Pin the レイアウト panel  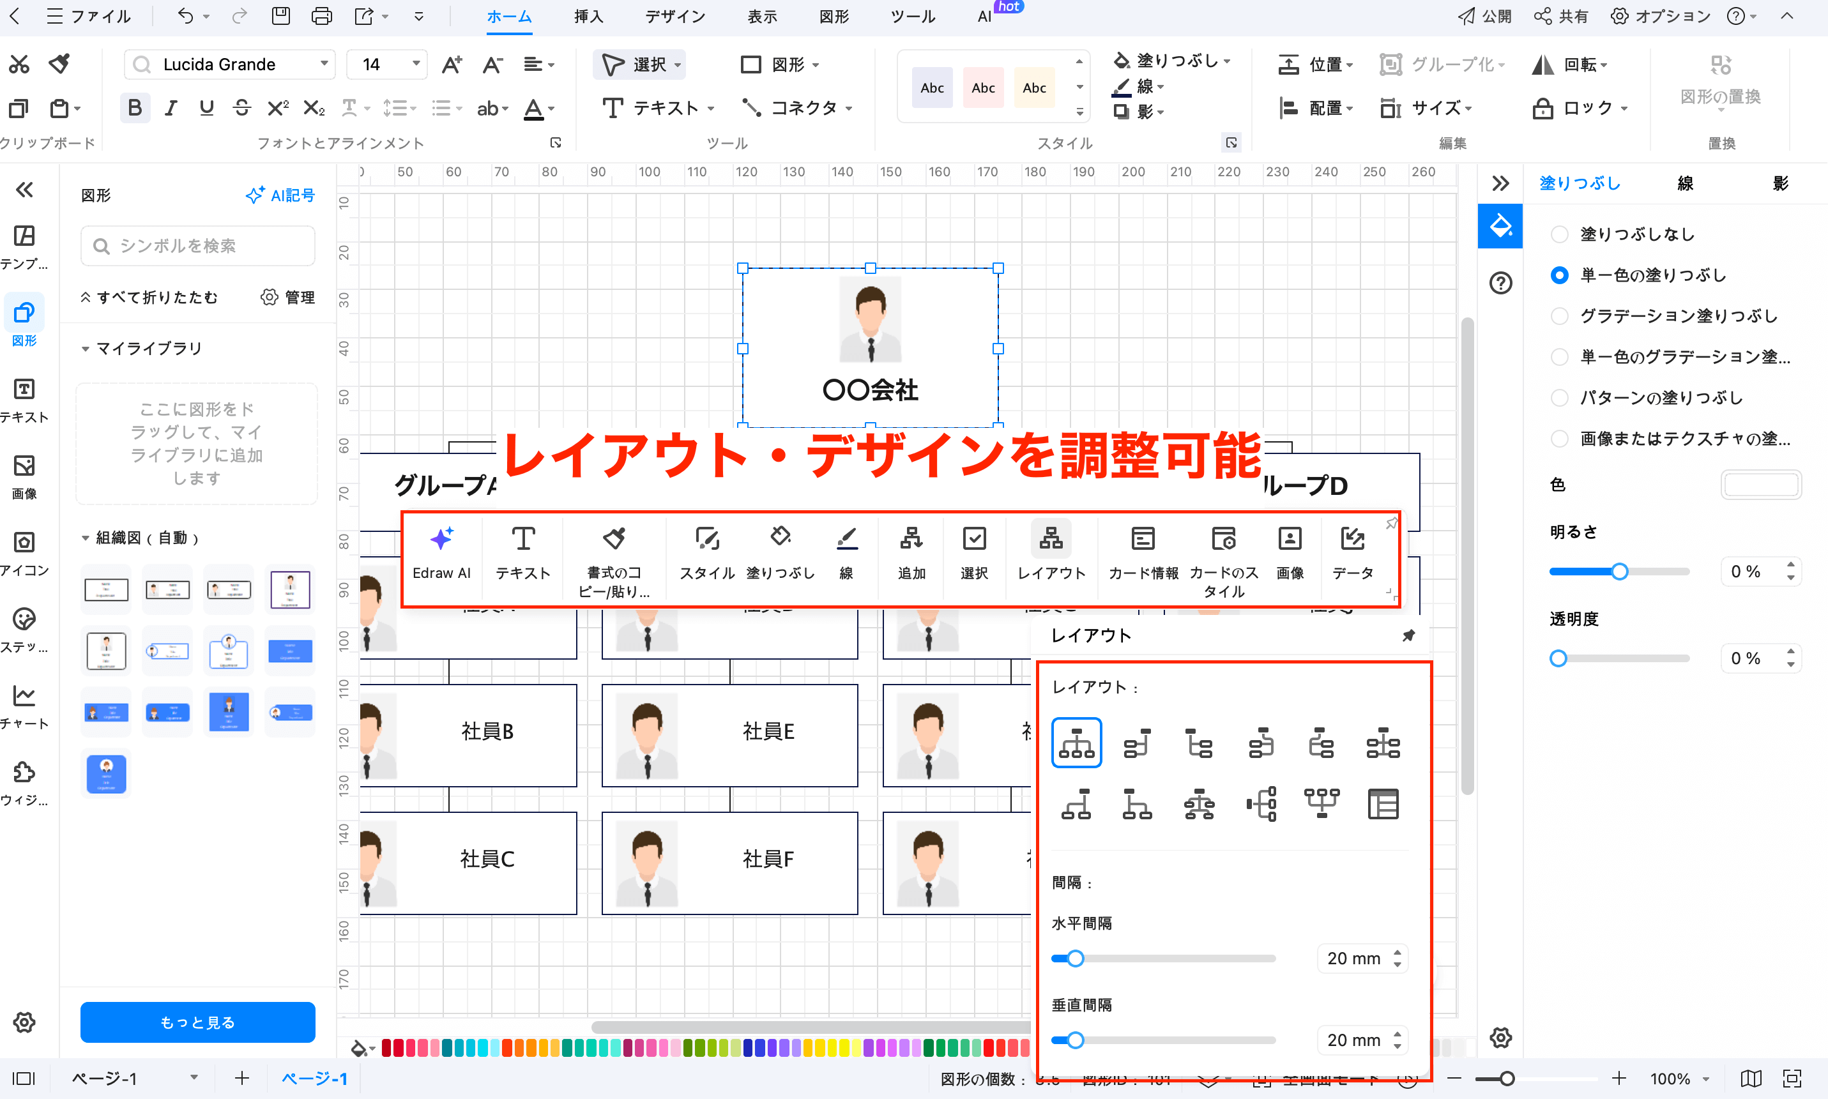[x=1408, y=635]
